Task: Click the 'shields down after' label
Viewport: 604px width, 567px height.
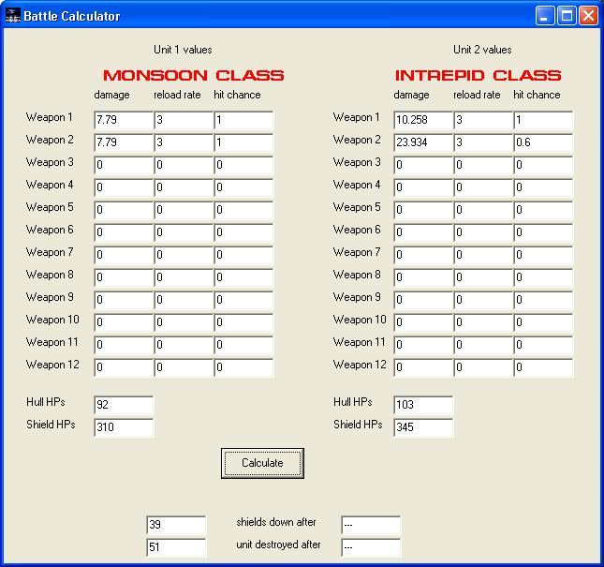Action: coord(276,522)
